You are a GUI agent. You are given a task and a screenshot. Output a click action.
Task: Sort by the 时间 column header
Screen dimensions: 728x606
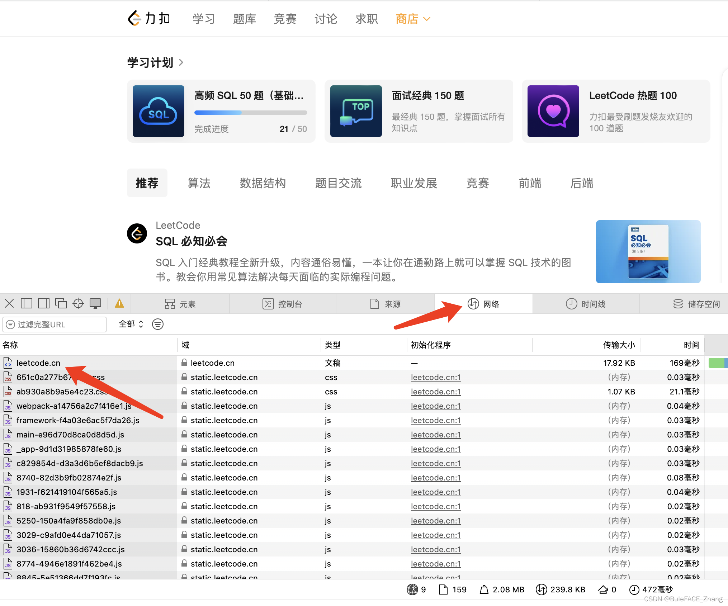tap(672, 345)
